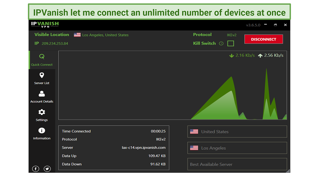This screenshot has height=177, width=315.
Task: Click the white upload arrow icon
Action: point(260,55)
